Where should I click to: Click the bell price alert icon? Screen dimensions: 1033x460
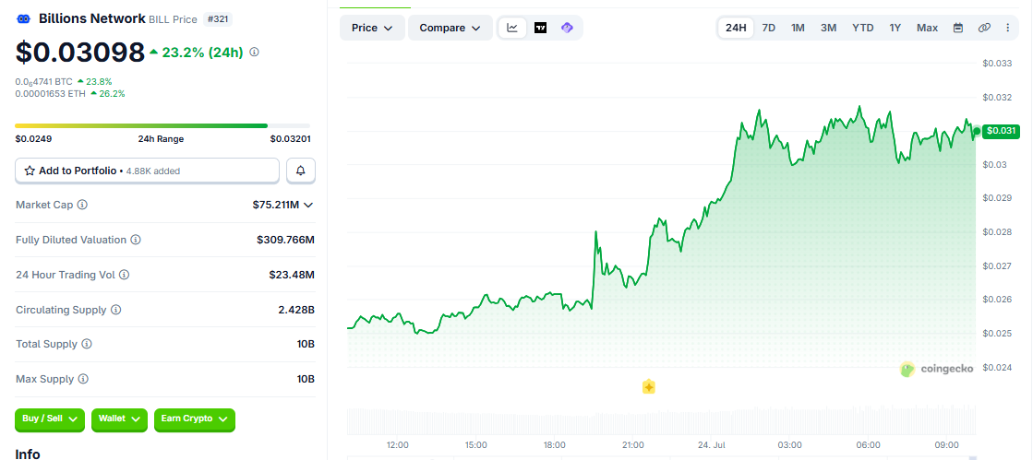click(x=301, y=171)
